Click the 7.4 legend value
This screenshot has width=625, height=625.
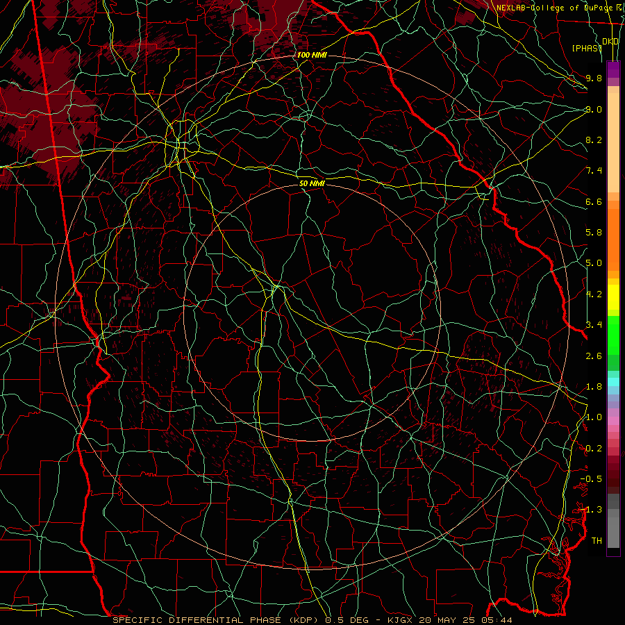click(594, 171)
